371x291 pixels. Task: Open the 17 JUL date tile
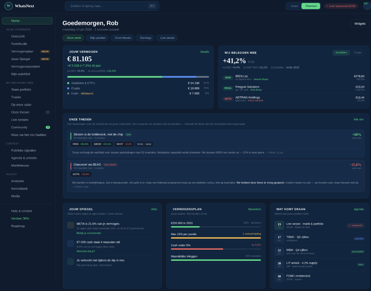(279, 238)
